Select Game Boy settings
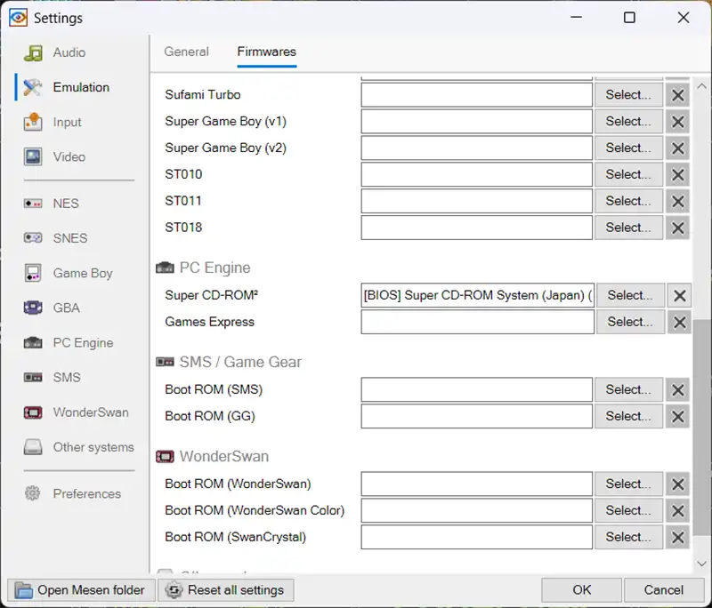The image size is (712, 608). tap(82, 273)
